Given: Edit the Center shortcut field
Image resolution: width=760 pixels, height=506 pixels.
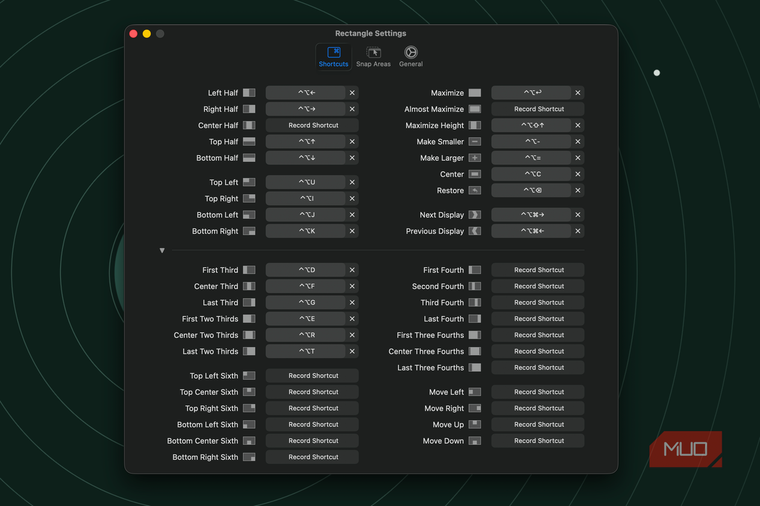Looking at the screenshot, I should pyautogui.click(x=531, y=174).
